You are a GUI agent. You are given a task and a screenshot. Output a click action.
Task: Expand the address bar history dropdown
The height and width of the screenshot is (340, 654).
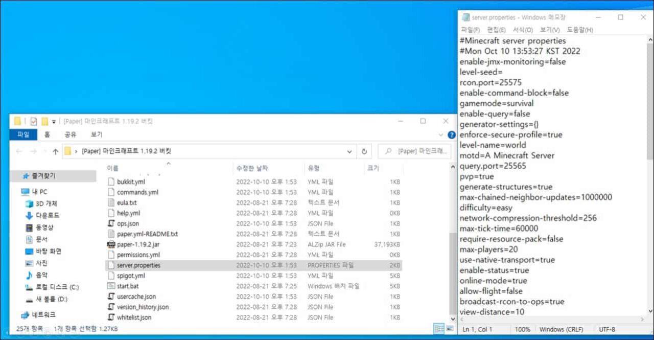pos(349,151)
